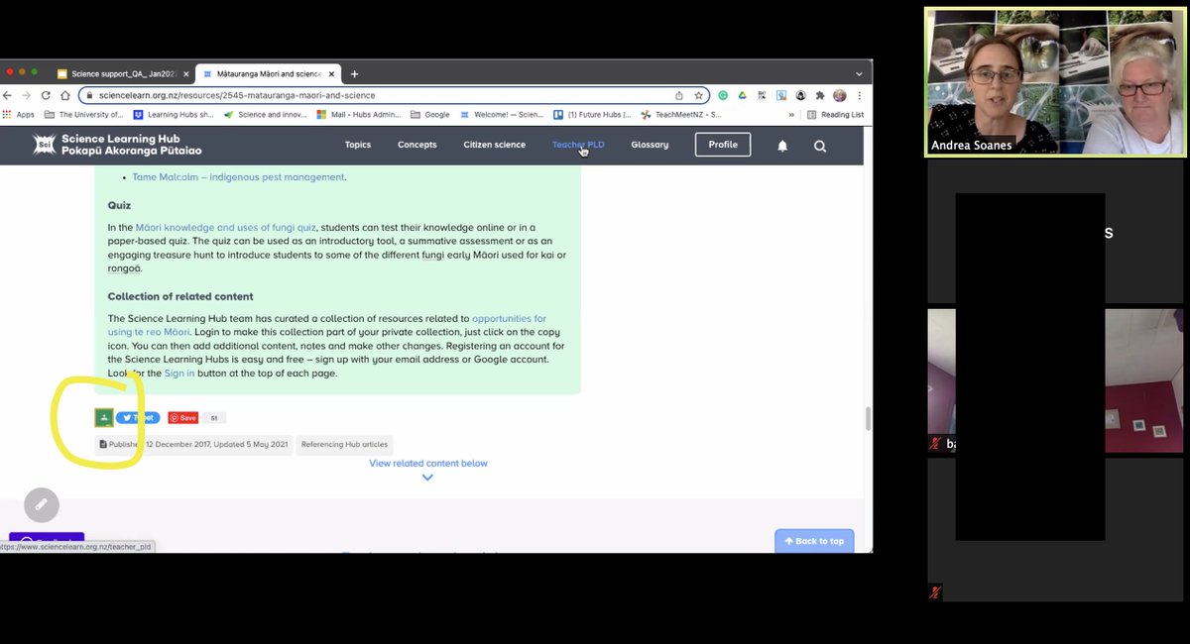Expand the bookmarks overflow chevron
Viewport: 1190px width, 644px height.
point(790,114)
